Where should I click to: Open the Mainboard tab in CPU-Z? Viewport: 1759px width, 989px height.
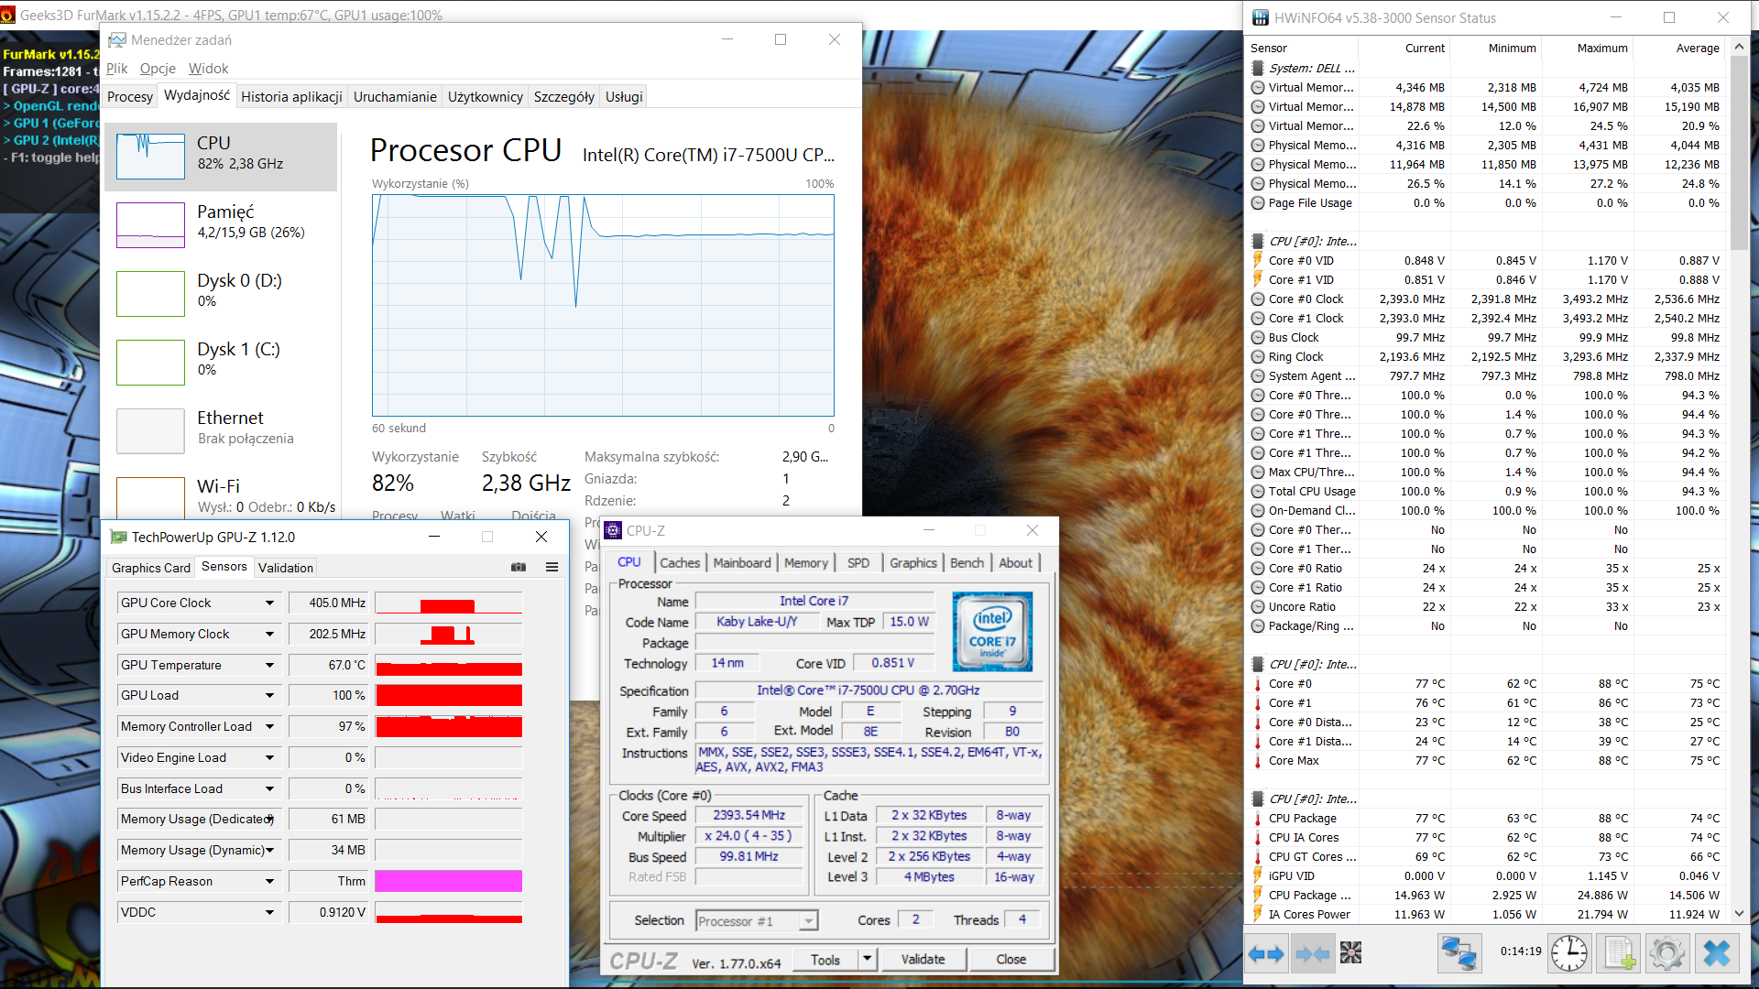click(x=742, y=563)
